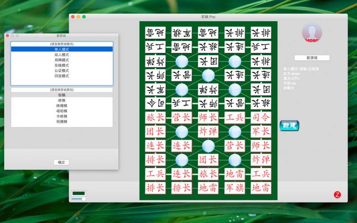Pick 回放模式 replay mode

coord(62,76)
